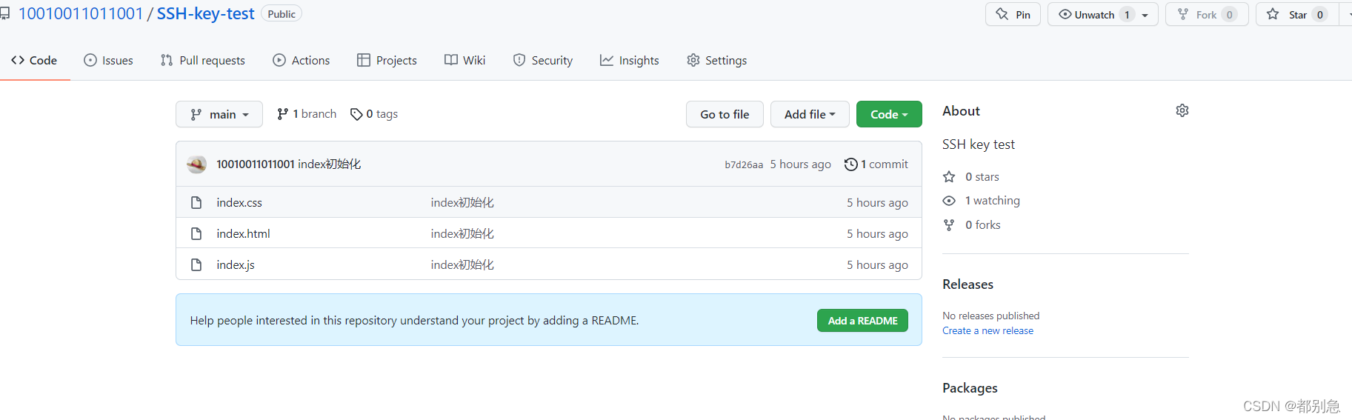This screenshot has height=420, width=1352.
Task: Open the Actions tab
Action: point(301,60)
